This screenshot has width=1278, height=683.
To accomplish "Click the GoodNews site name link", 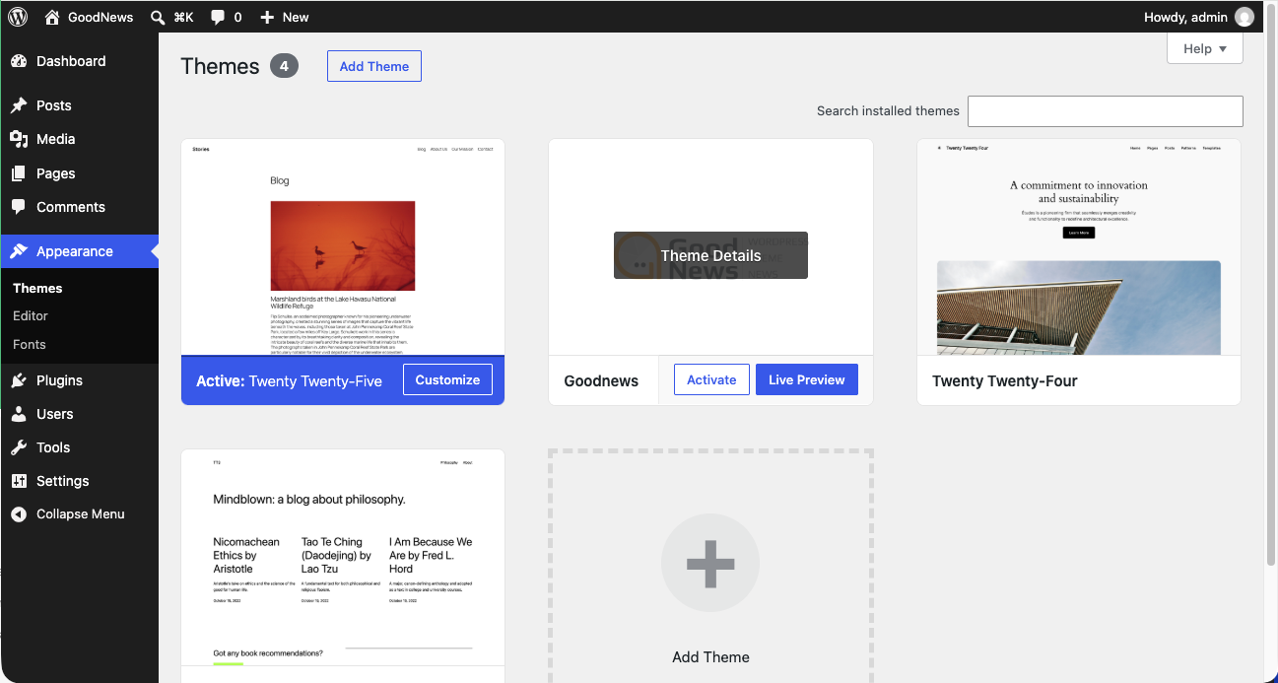I will (x=101, y=17).
